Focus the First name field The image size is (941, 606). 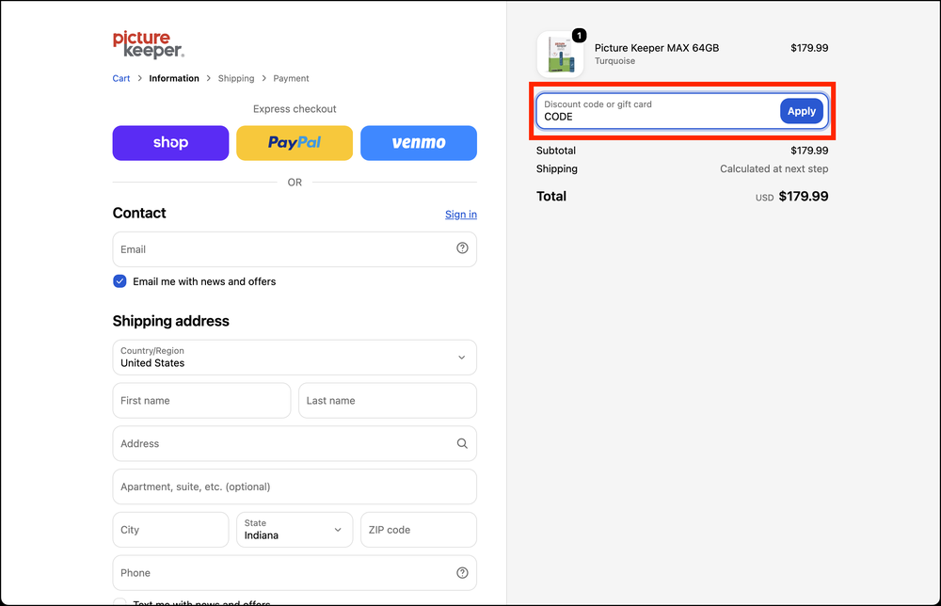click(x=201, y=401)
